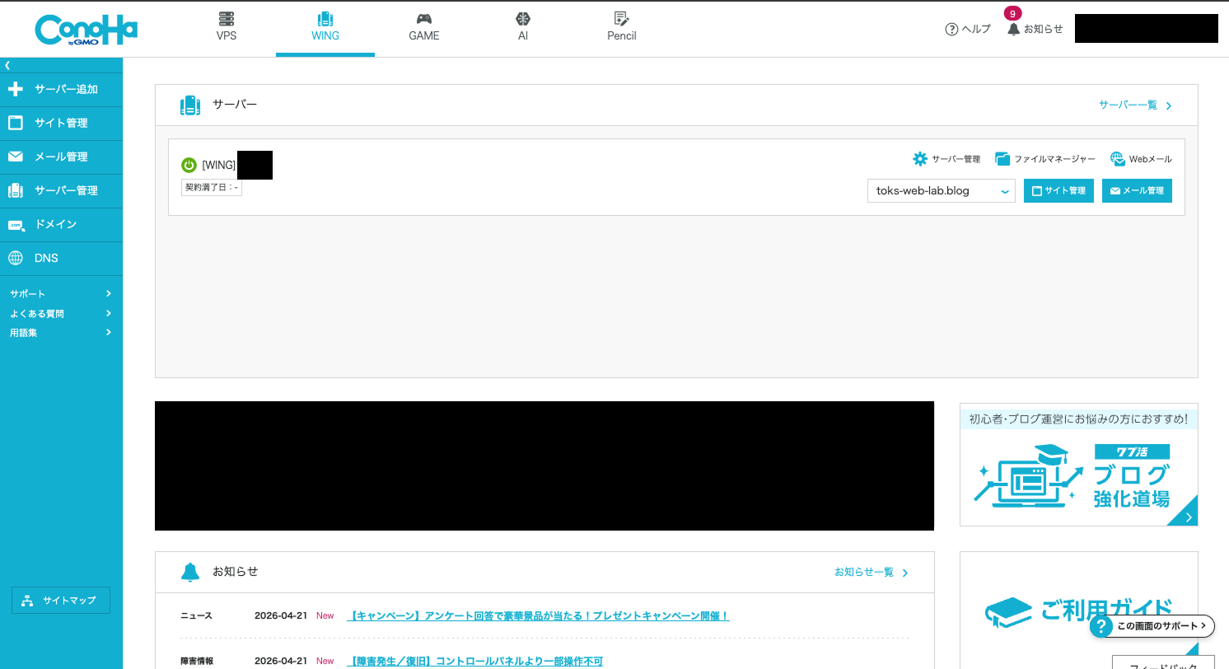
Task: Open Webメール globe icon
Action: (1117, 159)
